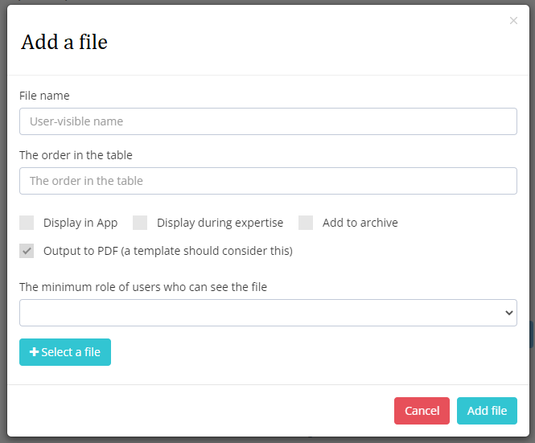Screen dimensions: 535x443
Task: Click the Display in App label
Action: tap(80, 223)
